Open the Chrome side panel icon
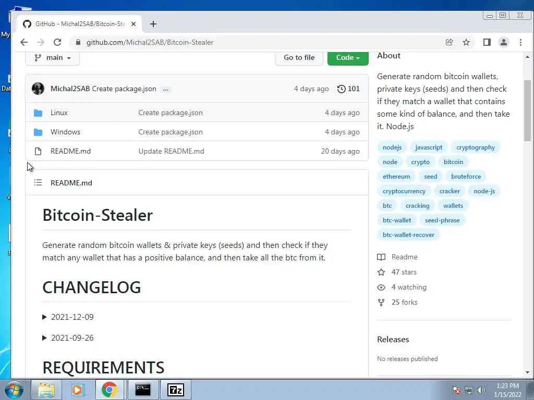 pos(487,42)
